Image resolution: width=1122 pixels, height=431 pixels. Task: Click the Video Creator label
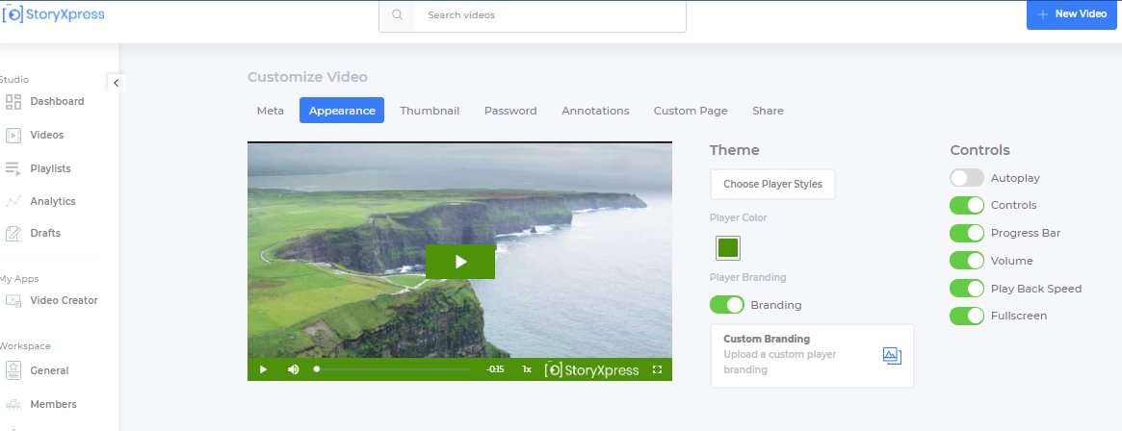coord(64,300)
